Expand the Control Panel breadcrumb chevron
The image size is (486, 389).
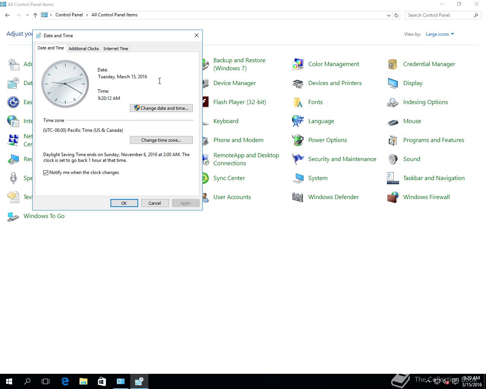tap(87, 15)
